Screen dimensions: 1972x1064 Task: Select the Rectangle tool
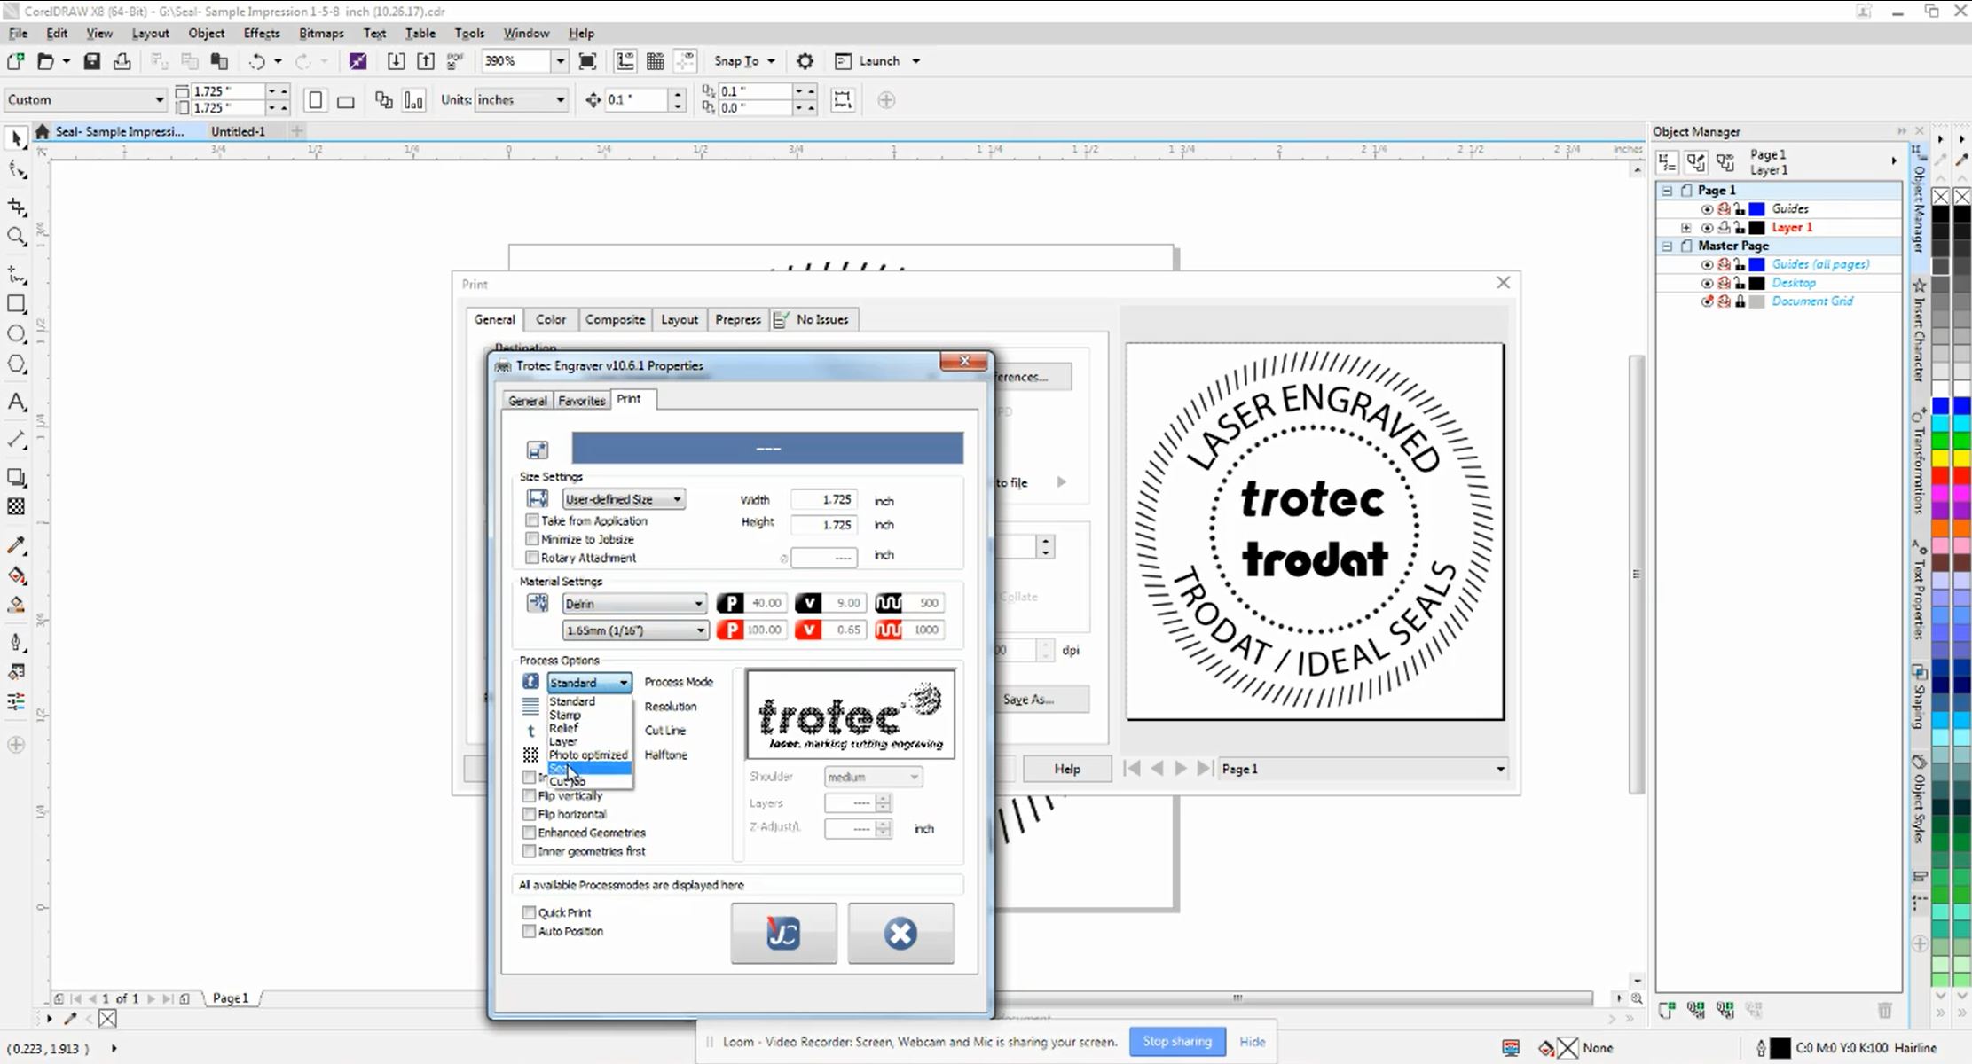[x=16, y=304]
